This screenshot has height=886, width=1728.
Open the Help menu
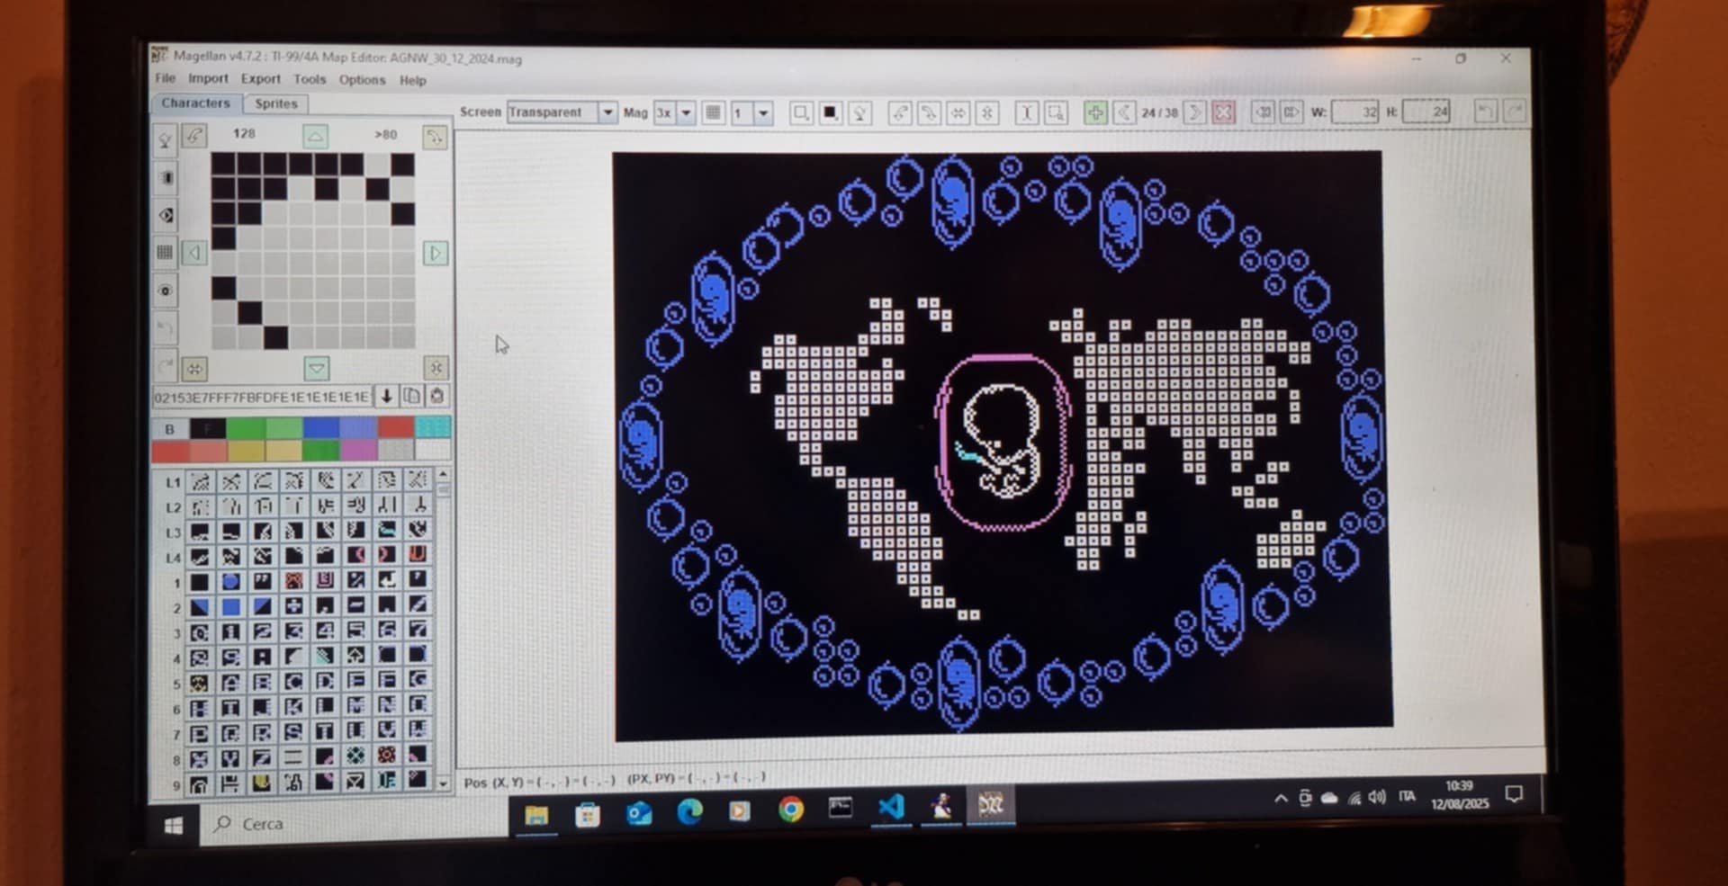click(412, 80)
